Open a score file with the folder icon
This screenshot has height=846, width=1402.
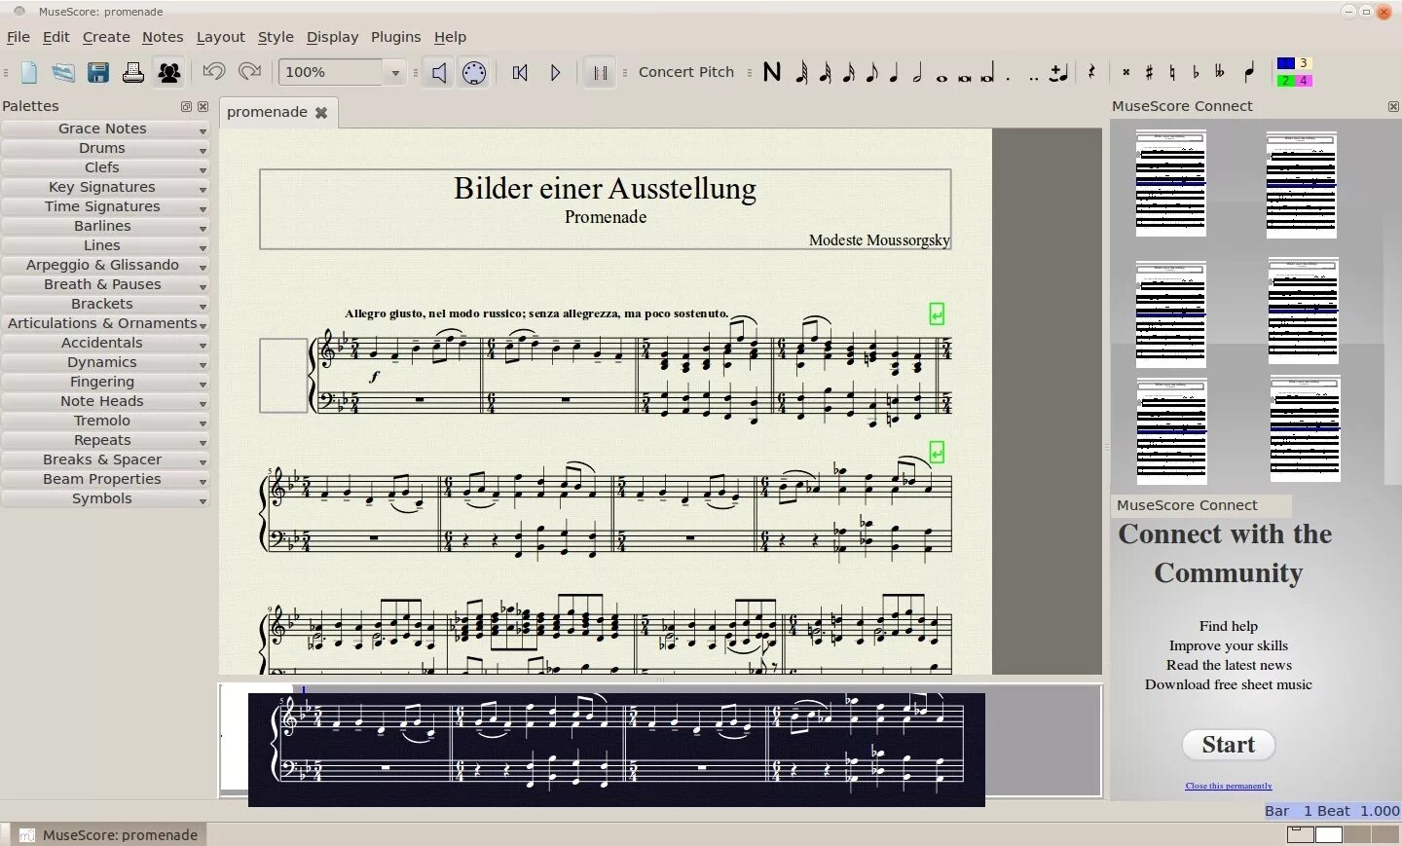(63, 72)
